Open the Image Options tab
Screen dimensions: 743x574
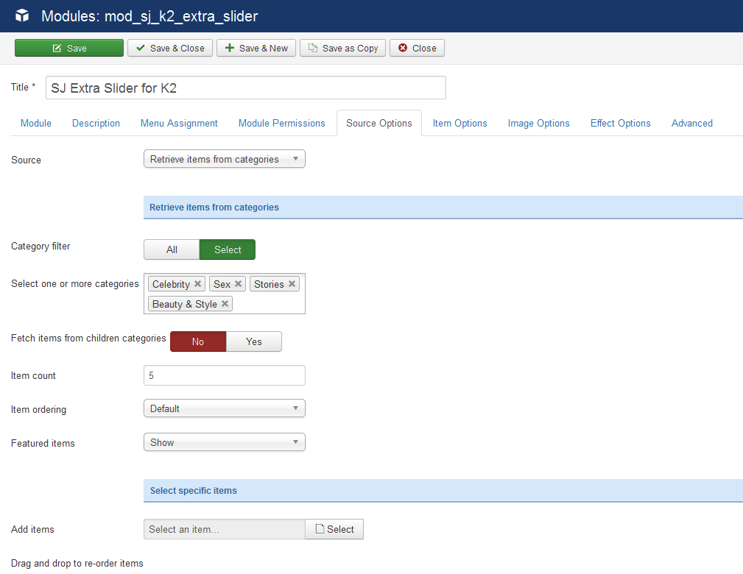[x=539, y=123]
